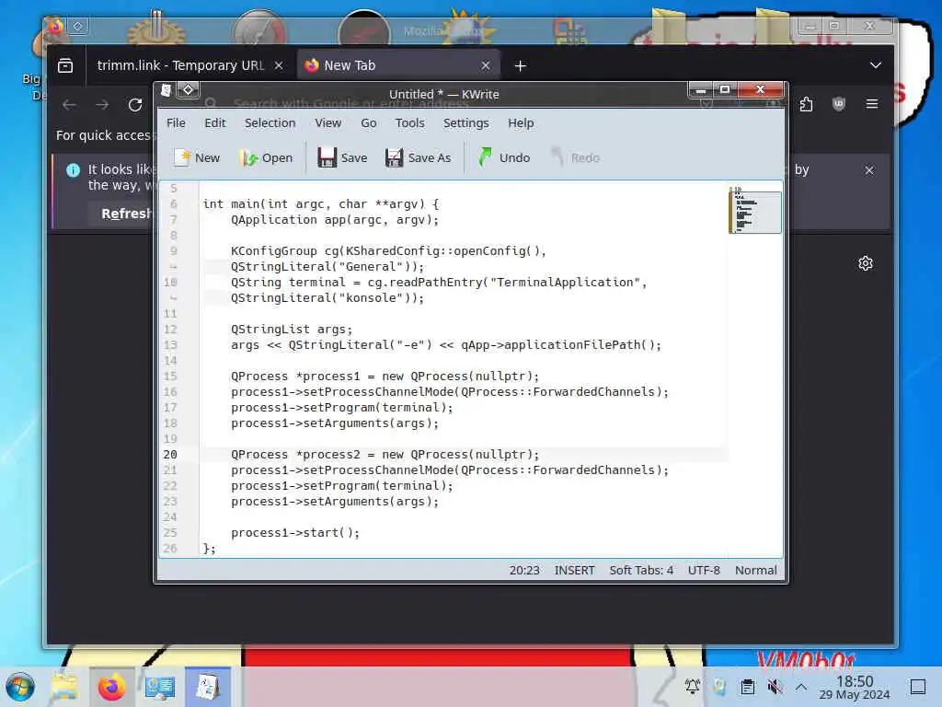Open the Soft Tabs: 4 indentation selector
The height and width of the screenshot is (707, 942).
tap(641, 570)
